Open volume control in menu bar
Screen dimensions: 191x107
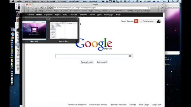pos(141,1)
